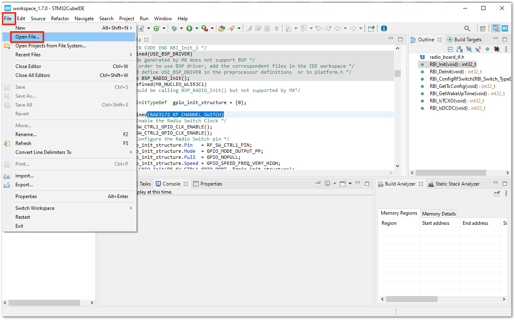Click Exit in the File menu

coord(69,226)
